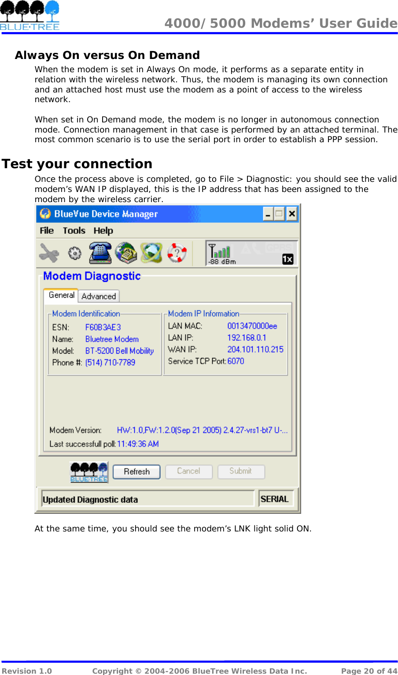Open the Help menu
Image resolution: width=398 pixels, height=675 pixels.
tap(103, 230)
